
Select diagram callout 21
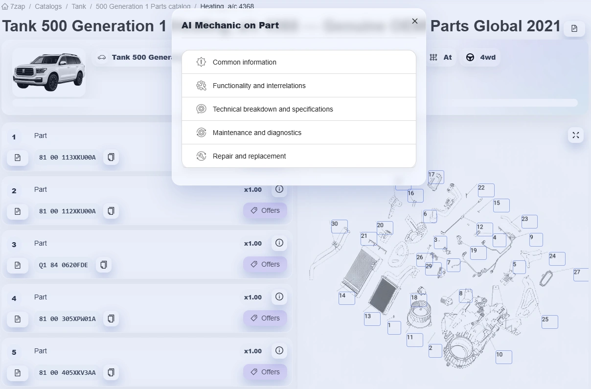click(368, 238)
